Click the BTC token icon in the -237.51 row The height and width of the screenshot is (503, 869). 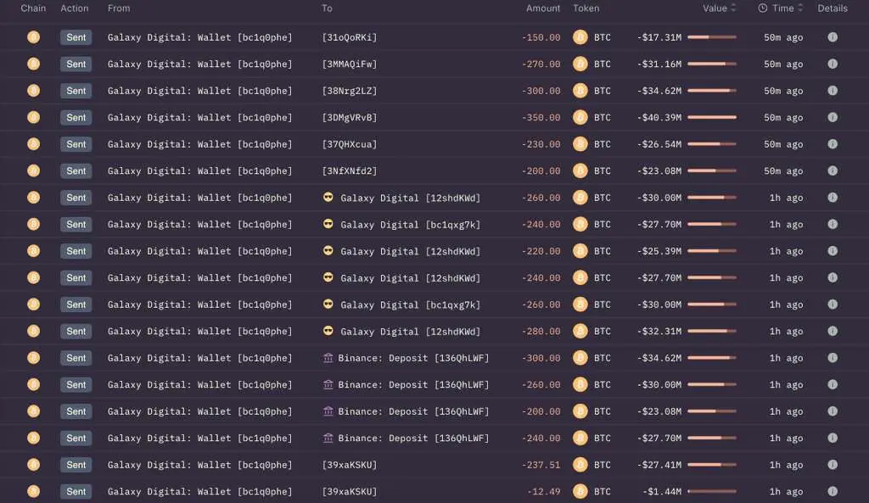click(x=580, y=465)
